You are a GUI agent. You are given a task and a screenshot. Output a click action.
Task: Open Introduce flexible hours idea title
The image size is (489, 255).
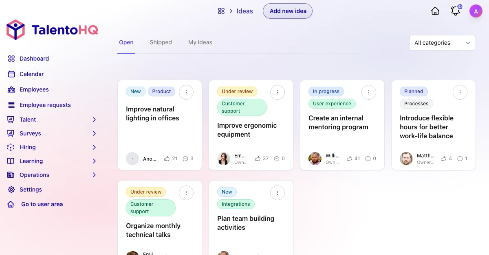tap(427, 127)
